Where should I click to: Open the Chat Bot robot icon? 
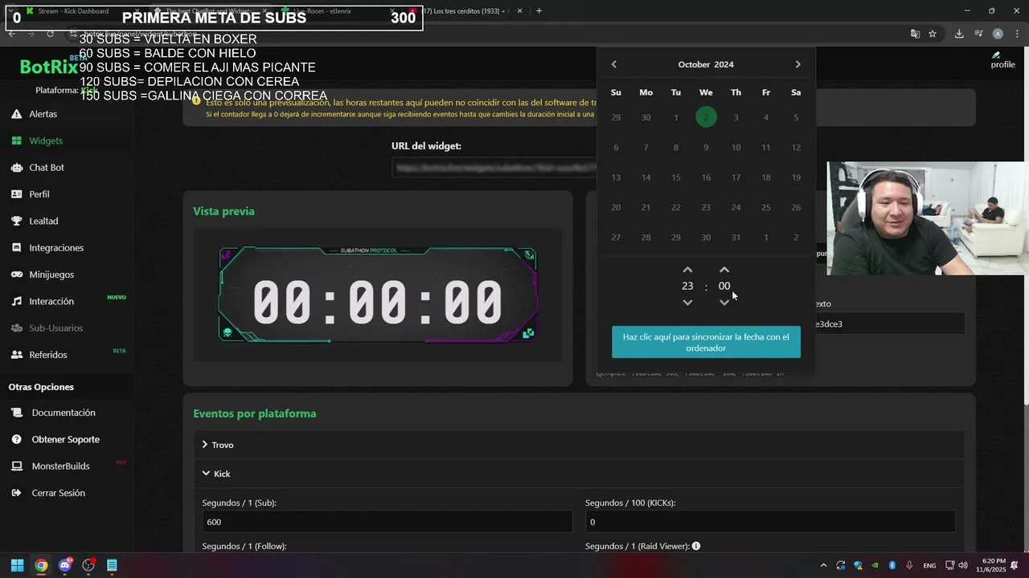click(16, 168)
